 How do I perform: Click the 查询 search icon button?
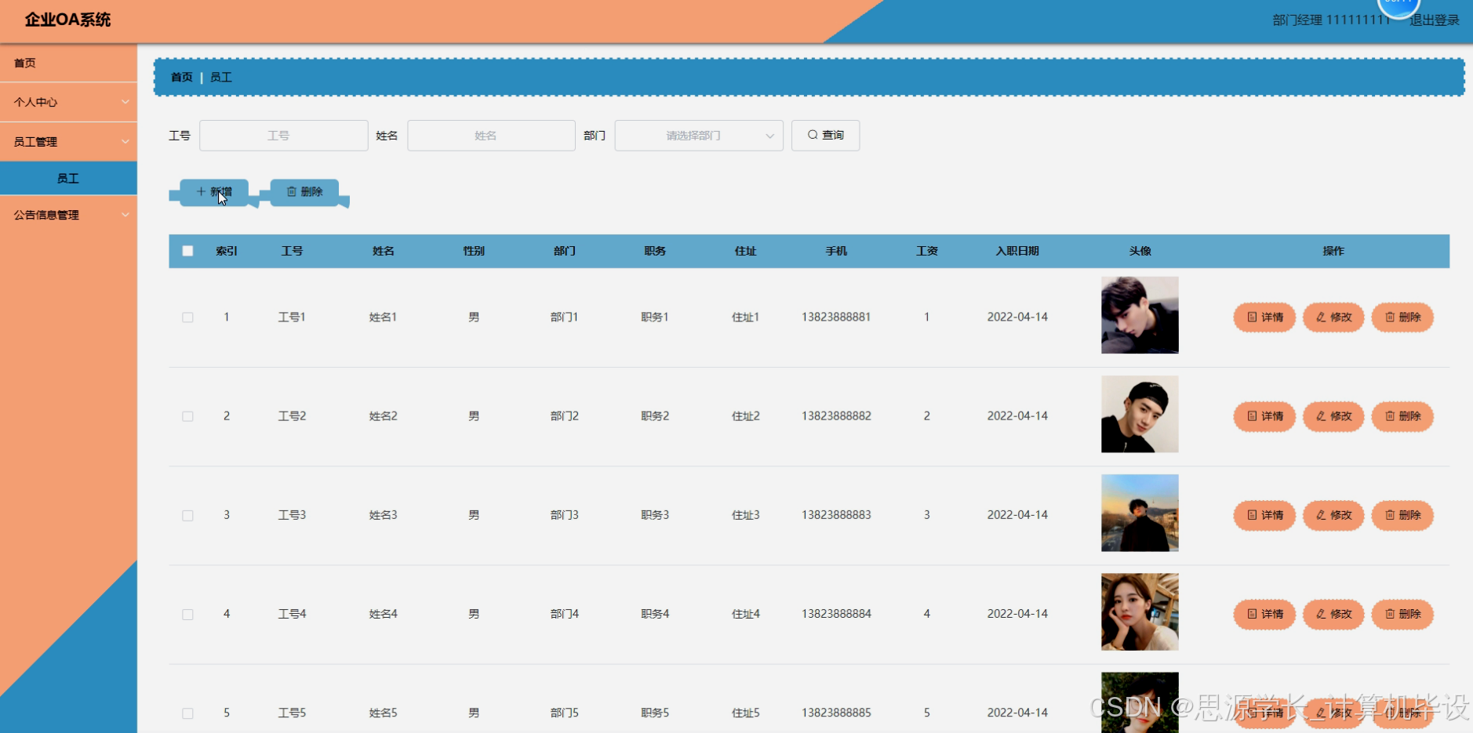825,135
